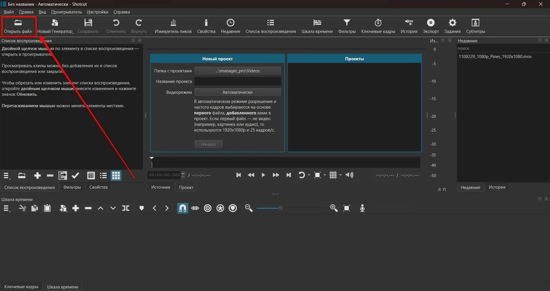Open Список воспроизведения from the main toolbar
The width and height of the screenshot is (550, 291).
coord(271,26)
